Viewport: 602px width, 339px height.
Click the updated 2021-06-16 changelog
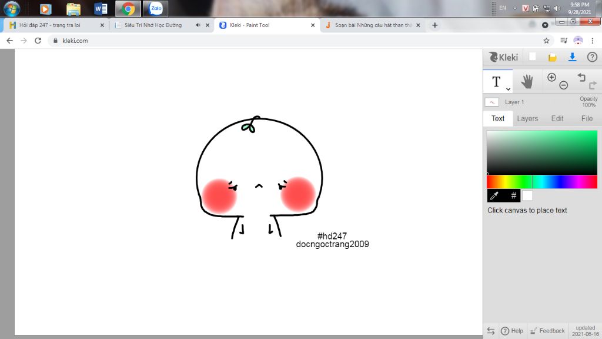click(x=585, y=331)
